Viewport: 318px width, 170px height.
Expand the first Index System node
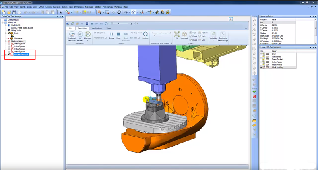[9, 44]
